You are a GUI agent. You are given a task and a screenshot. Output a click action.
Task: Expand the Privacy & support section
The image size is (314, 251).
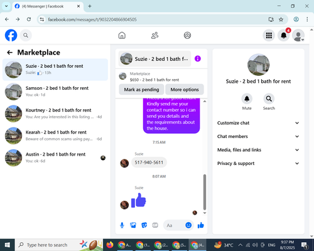[x=258, y=163]
